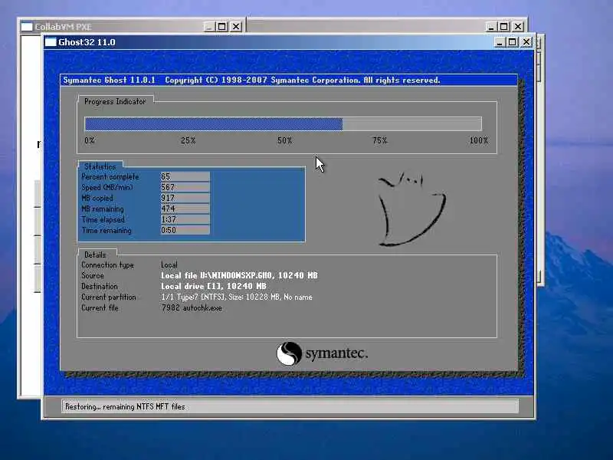Viewport: 613px width, 460px height.
Task: Click the 100% progress scale marker
Action: (479, 140)
